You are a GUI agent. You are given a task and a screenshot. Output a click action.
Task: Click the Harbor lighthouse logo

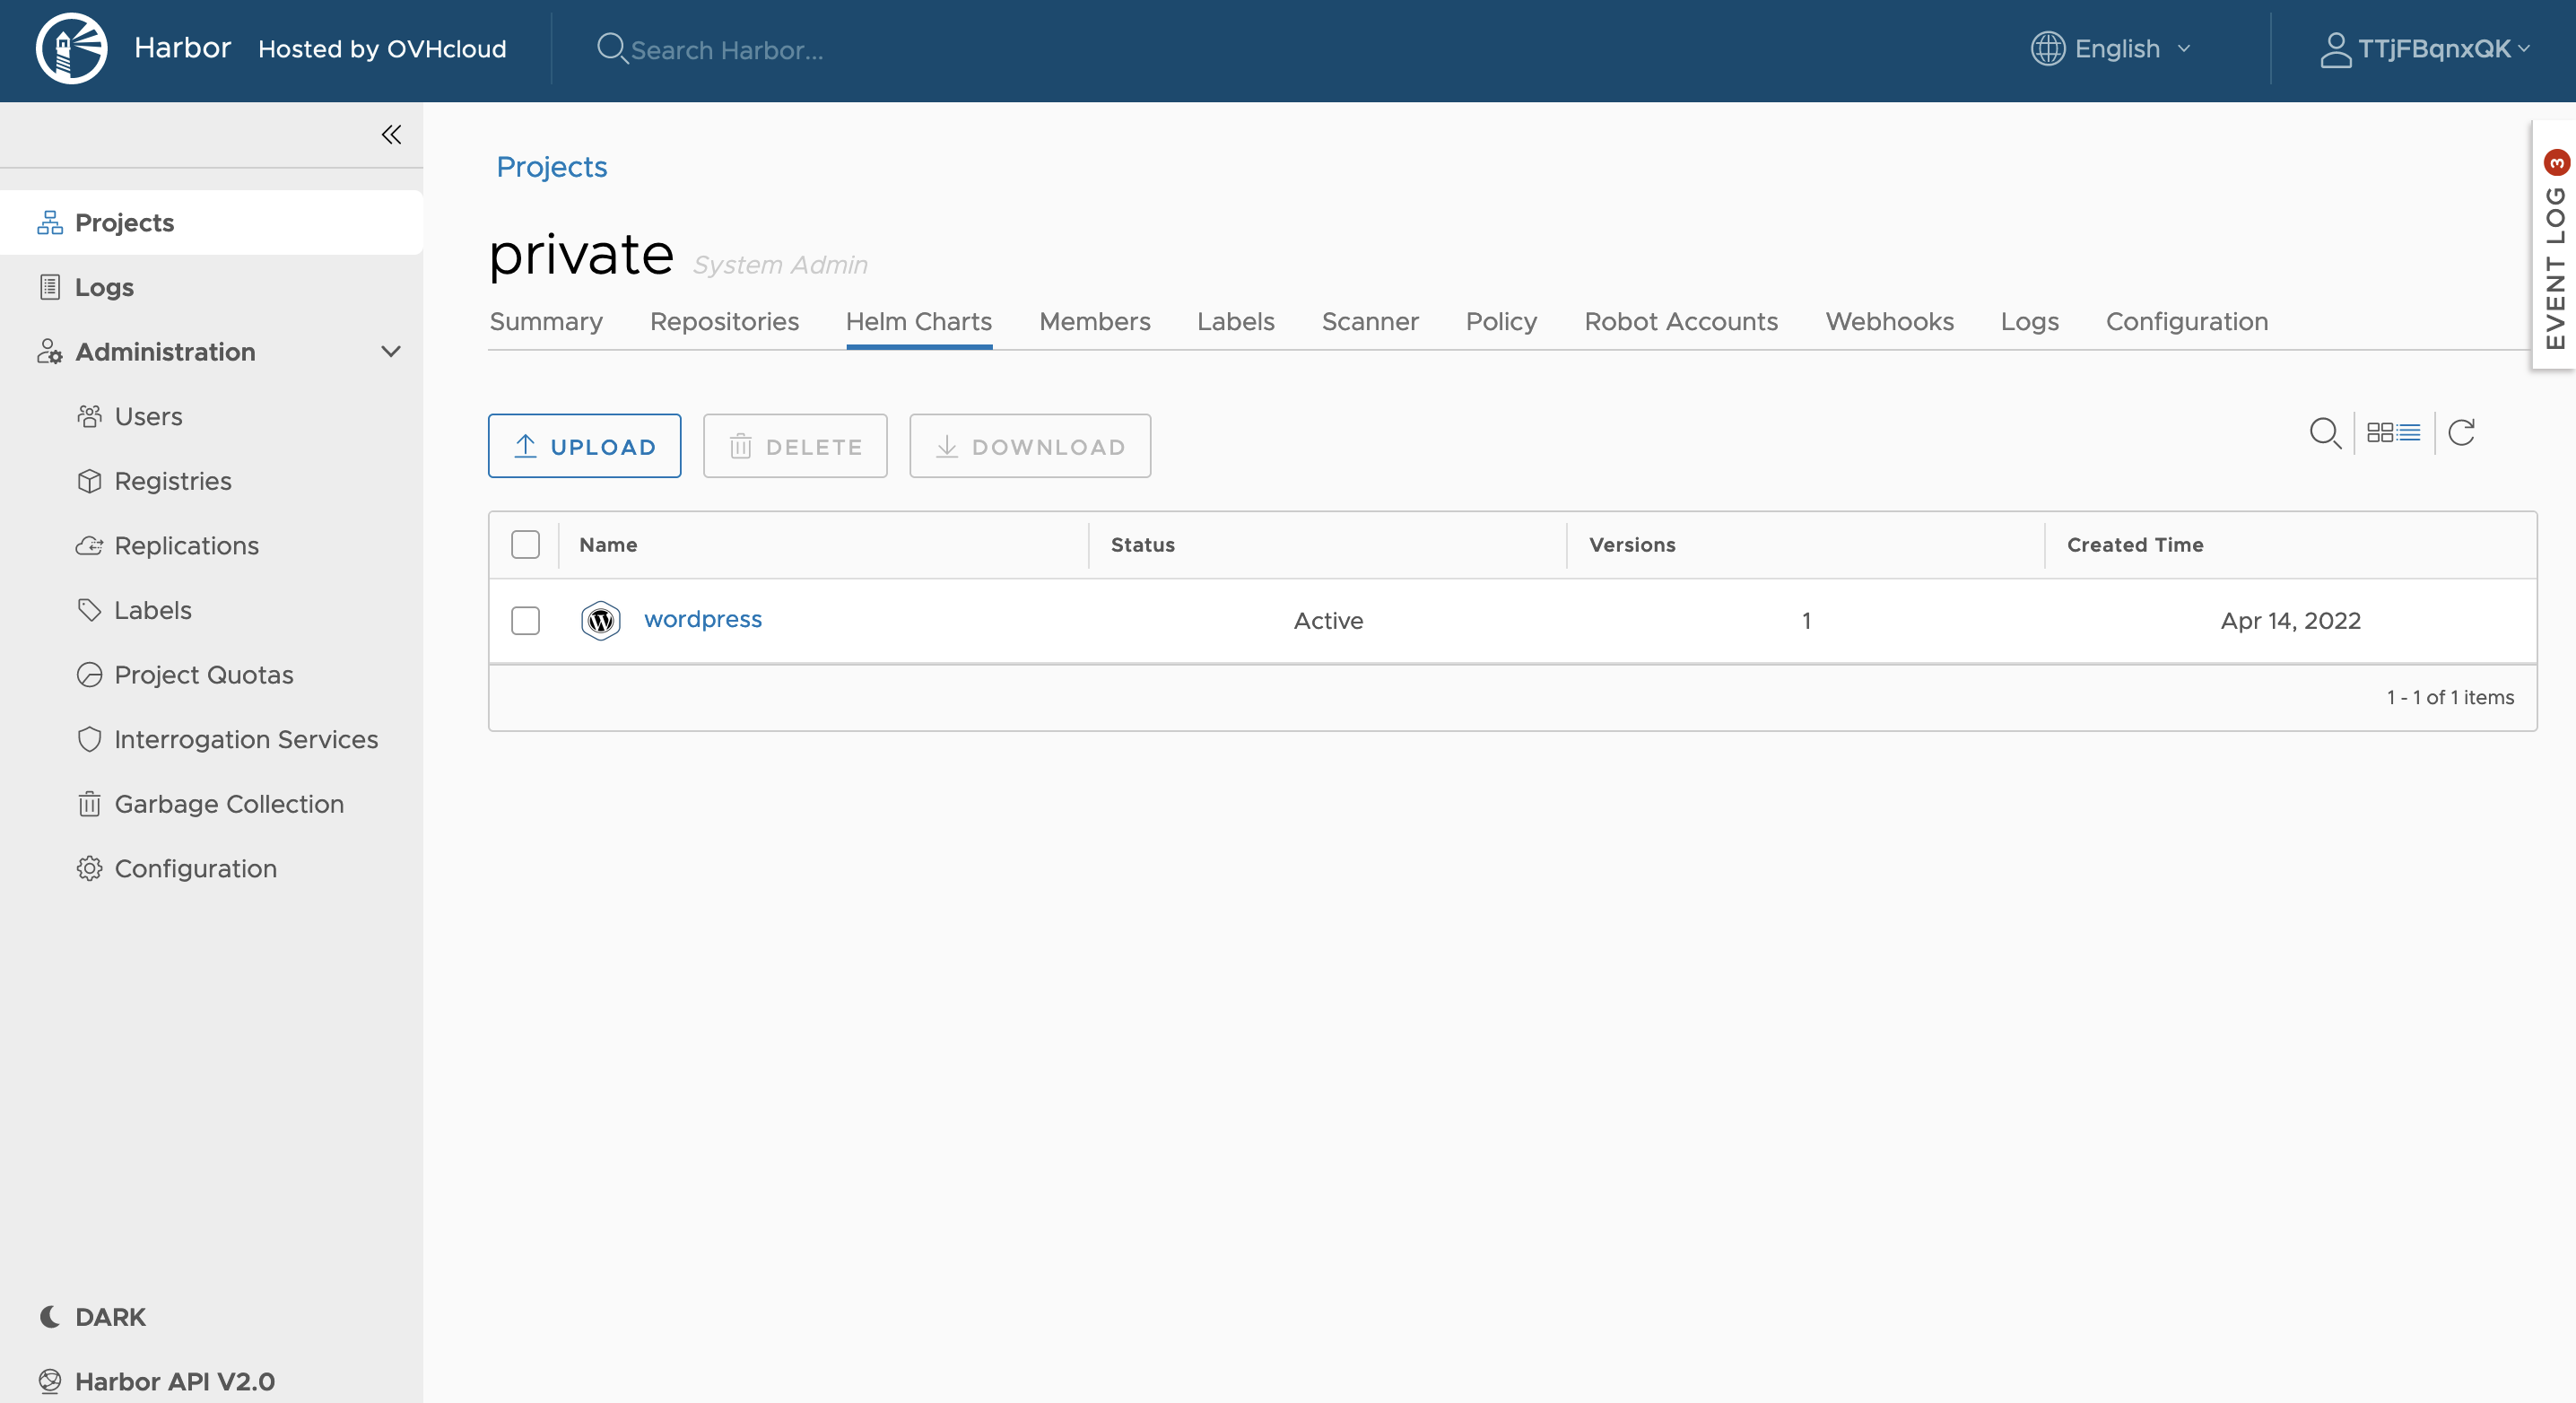pos(71,49)
